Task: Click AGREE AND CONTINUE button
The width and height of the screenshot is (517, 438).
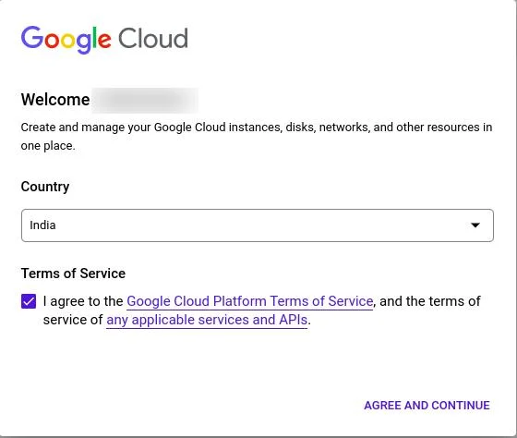Action: click(427, 406)
